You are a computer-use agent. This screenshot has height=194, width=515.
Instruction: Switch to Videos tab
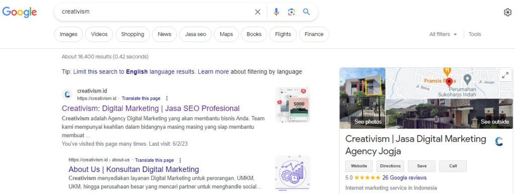click(x=99, y=34)
